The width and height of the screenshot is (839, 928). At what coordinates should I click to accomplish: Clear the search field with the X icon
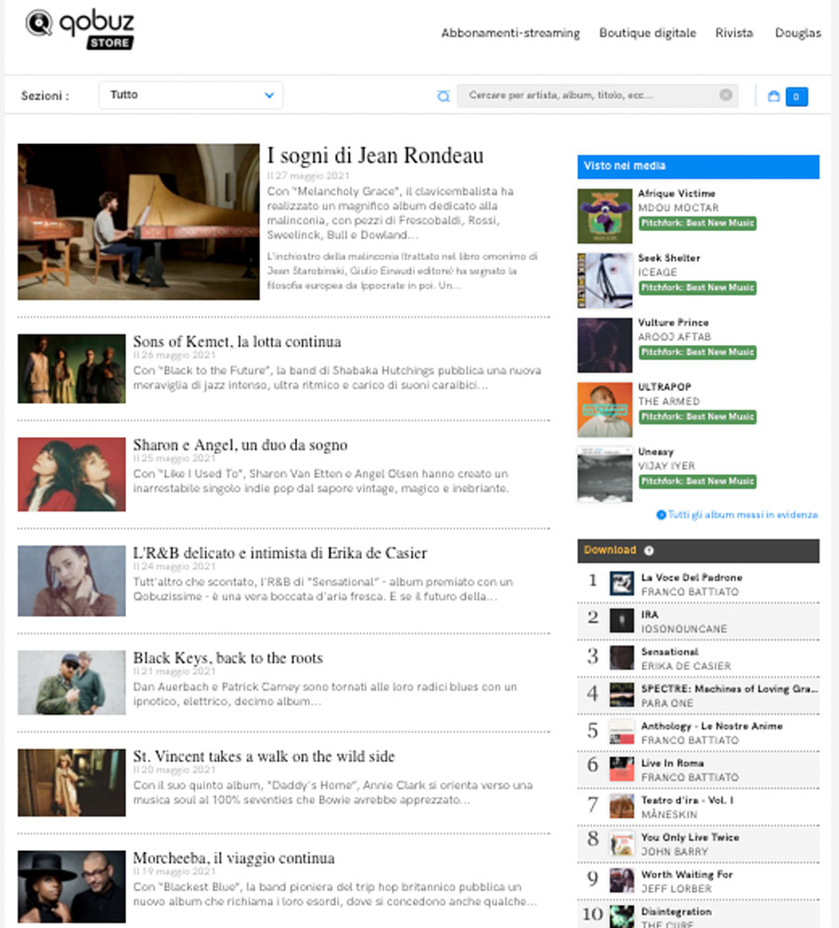726,96
